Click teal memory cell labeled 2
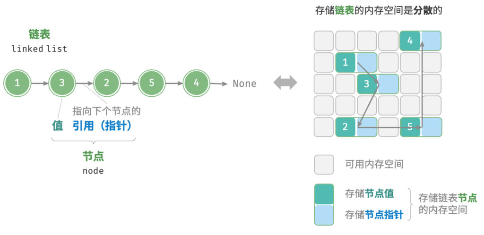This screenshot has height=235, width=484. point(346,127)
